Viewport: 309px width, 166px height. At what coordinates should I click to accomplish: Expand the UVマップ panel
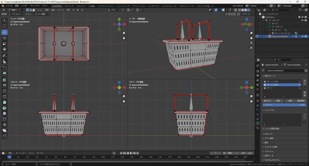(x=268, y=134)
